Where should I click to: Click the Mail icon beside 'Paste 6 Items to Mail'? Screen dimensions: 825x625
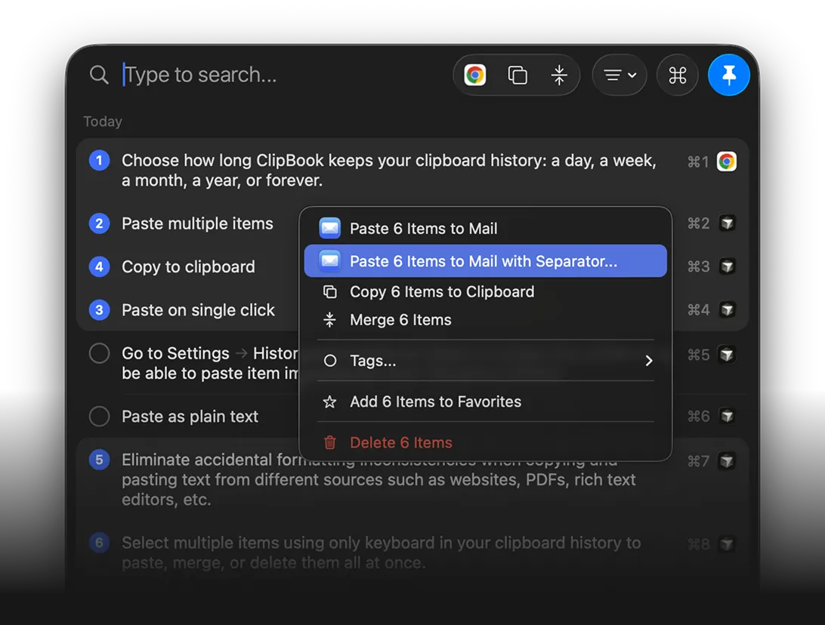[330, 228]
